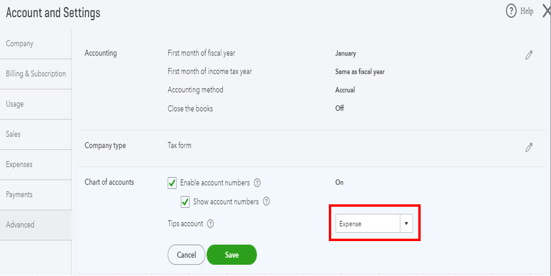Navigate to the Payments tab
The width and height of the screenshot is (551, 276).
pos(19,195)
